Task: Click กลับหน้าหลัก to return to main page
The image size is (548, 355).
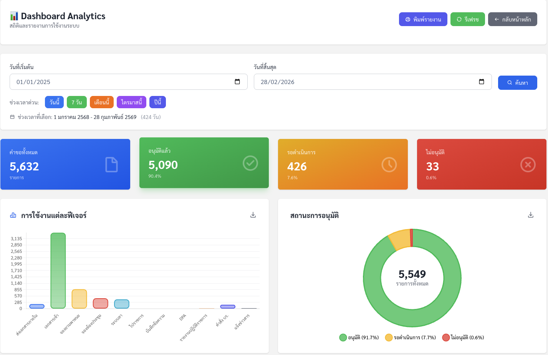Action: click(x=513, y=19)
